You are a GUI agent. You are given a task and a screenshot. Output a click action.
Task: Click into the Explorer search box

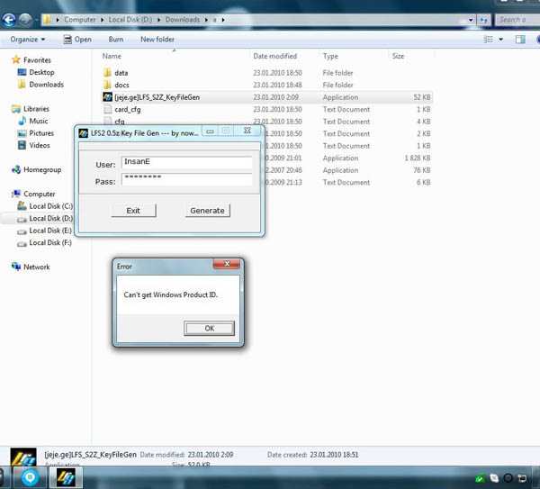[x=517, y=20]
